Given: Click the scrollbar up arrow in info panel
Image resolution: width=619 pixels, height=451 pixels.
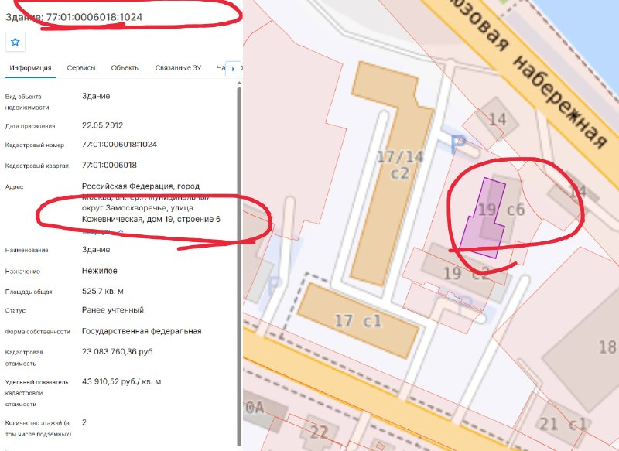Looking at the screenshot, I should pyautogui.click(x=239, y=84).
